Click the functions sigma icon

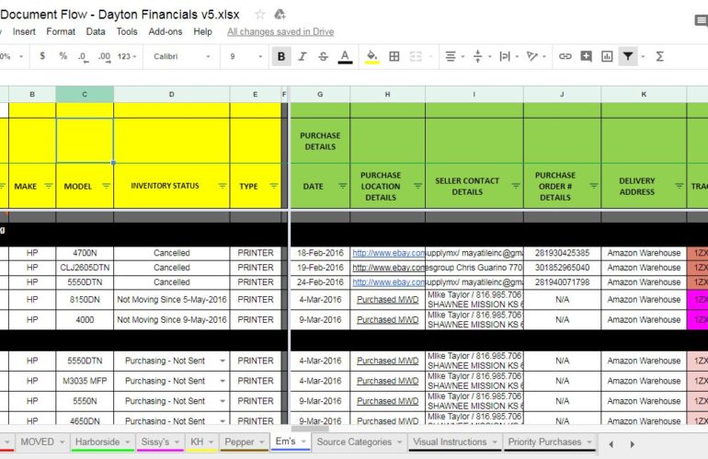[x=659, y=56]
